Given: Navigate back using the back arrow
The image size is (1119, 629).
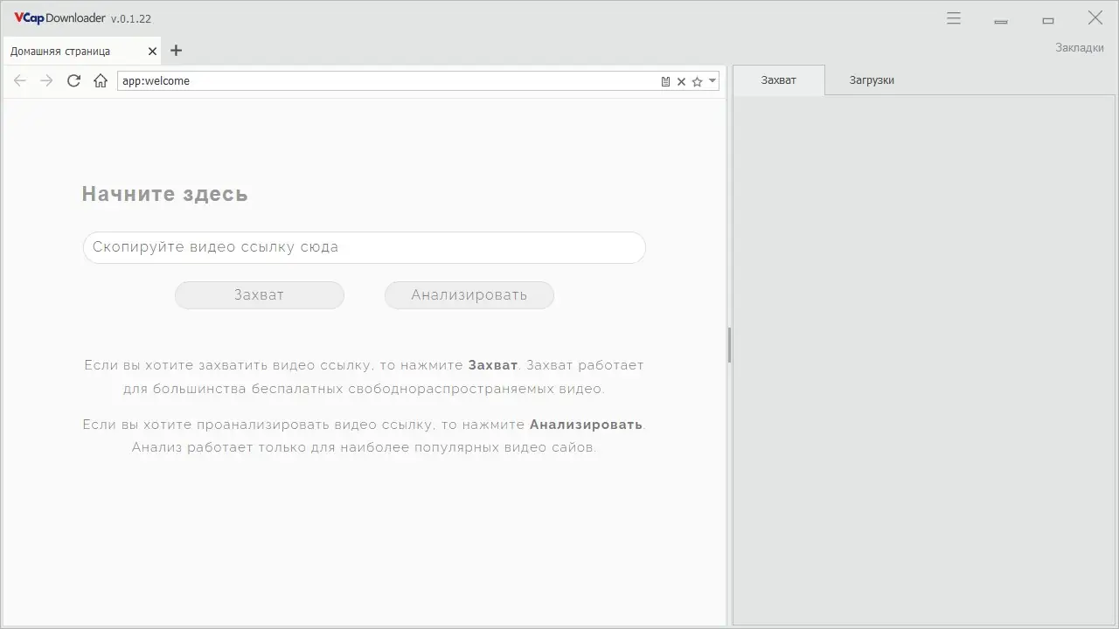Looking at the screenshot, I should 19,80.
